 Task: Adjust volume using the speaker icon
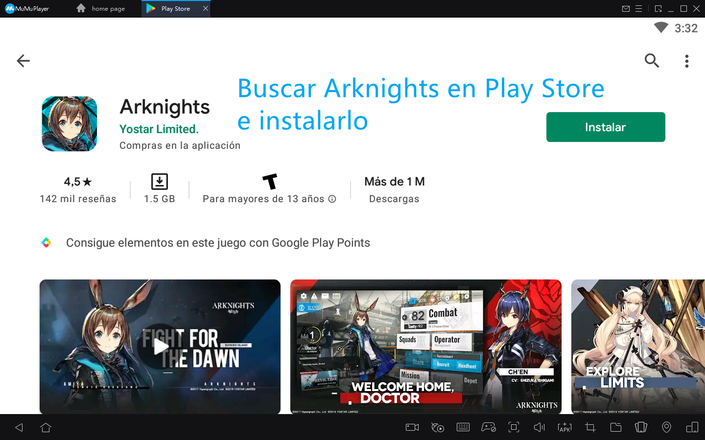[x=539, y=427]
